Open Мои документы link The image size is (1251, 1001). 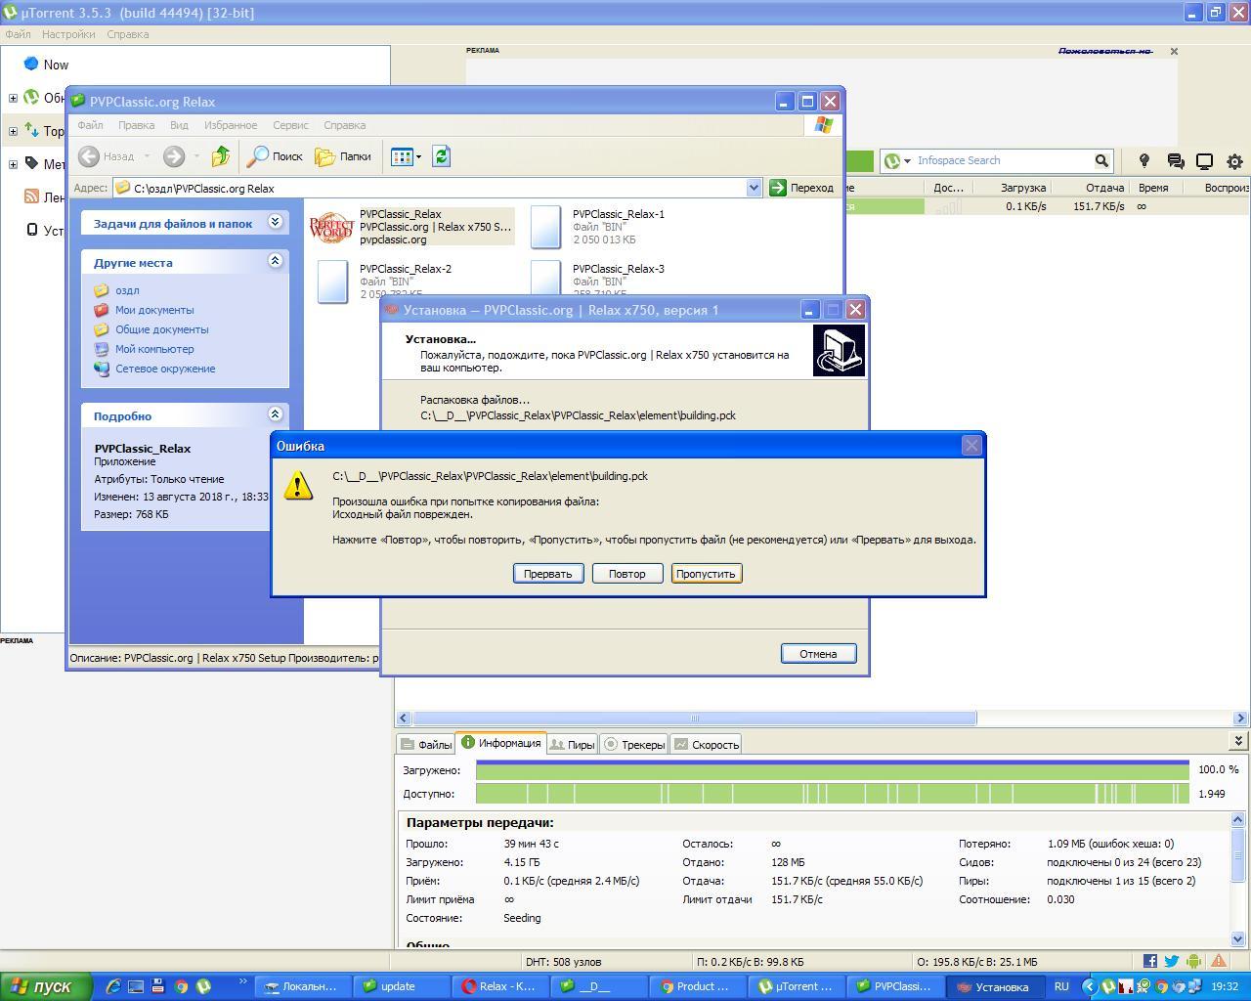coord(154,310)
